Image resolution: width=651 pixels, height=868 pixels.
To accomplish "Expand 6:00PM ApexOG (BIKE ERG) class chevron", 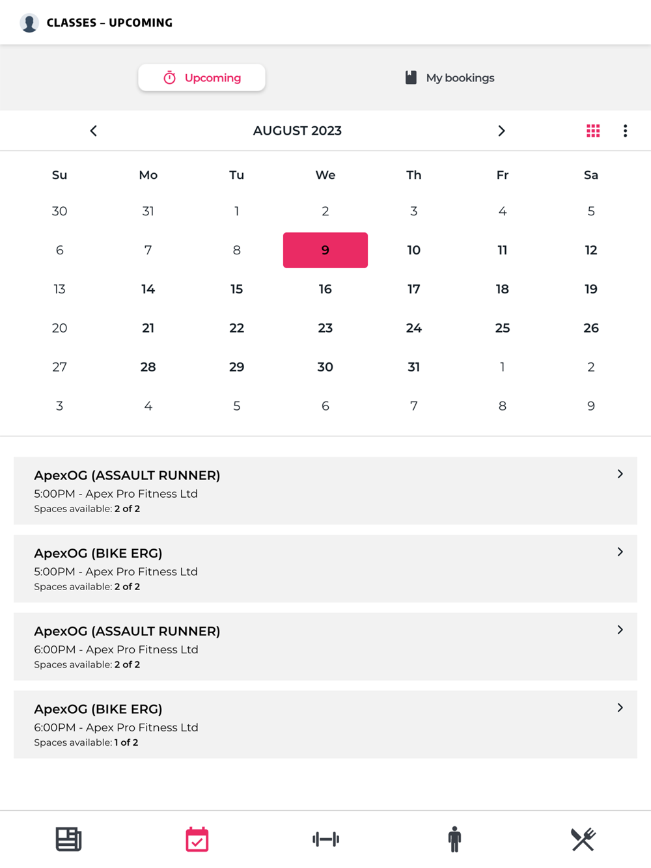I will point(620,708).
